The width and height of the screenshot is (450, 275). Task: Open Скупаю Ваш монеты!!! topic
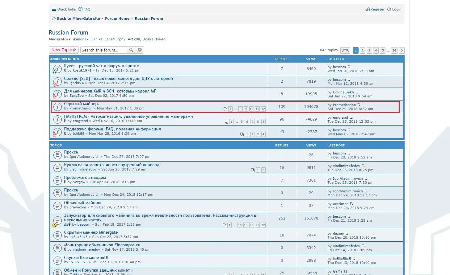tap(86, 258)
